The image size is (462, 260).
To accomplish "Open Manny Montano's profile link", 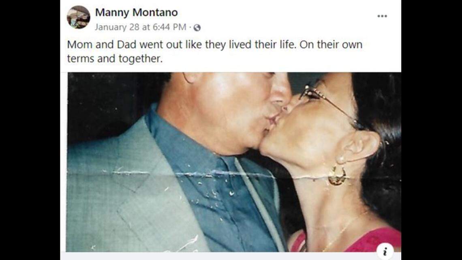I will [x=136, y=13].
